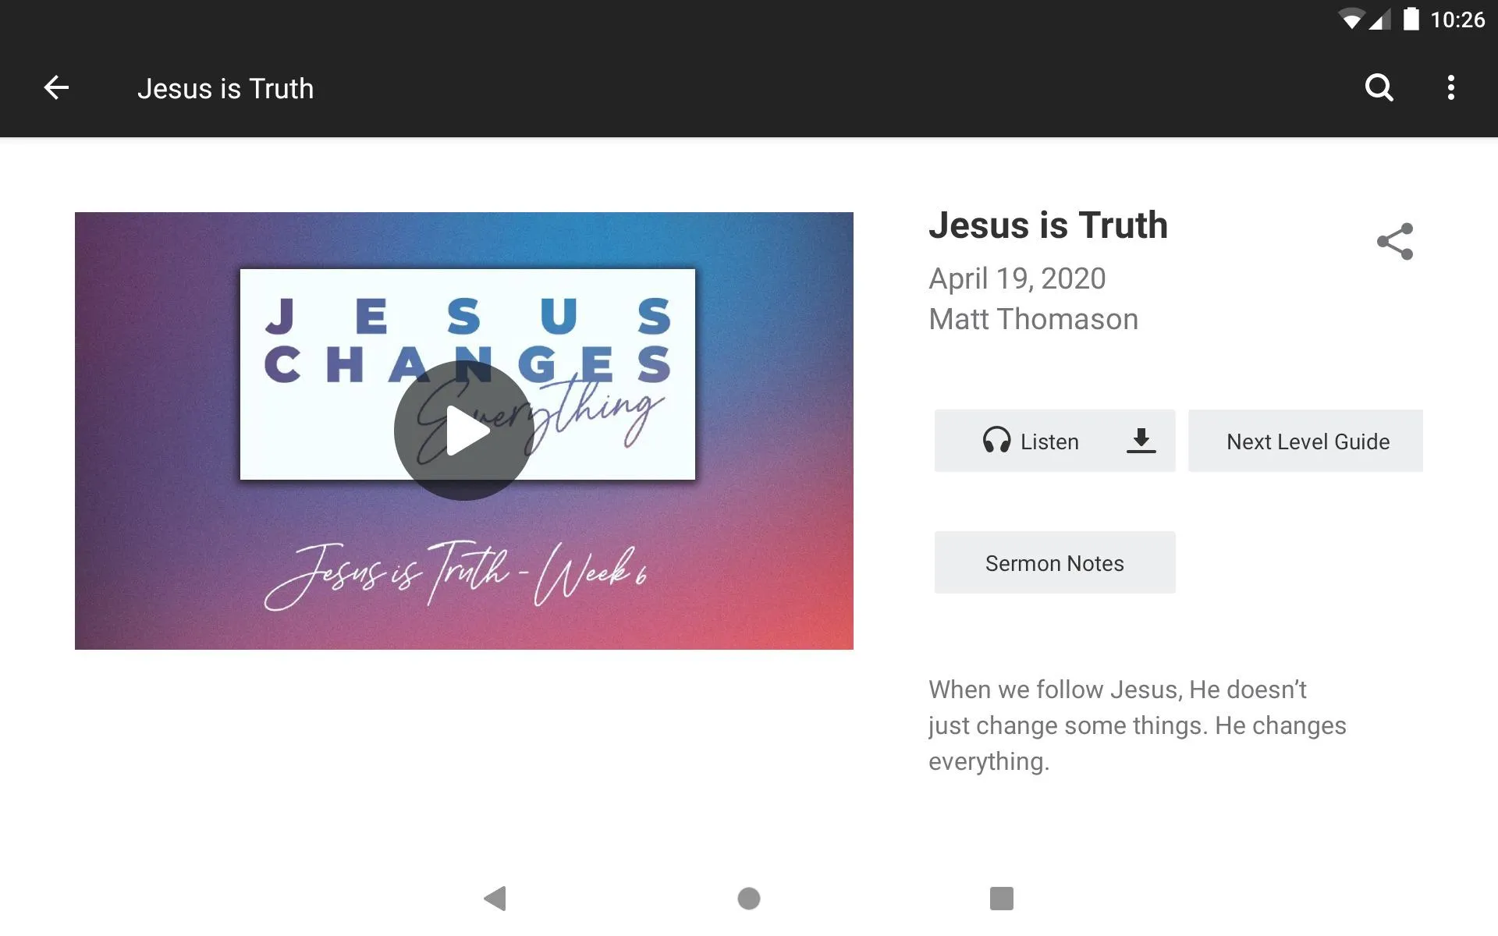1498x936 pixels.
Task: Expand sermon description text area
Action: (x=1139, y=725)
